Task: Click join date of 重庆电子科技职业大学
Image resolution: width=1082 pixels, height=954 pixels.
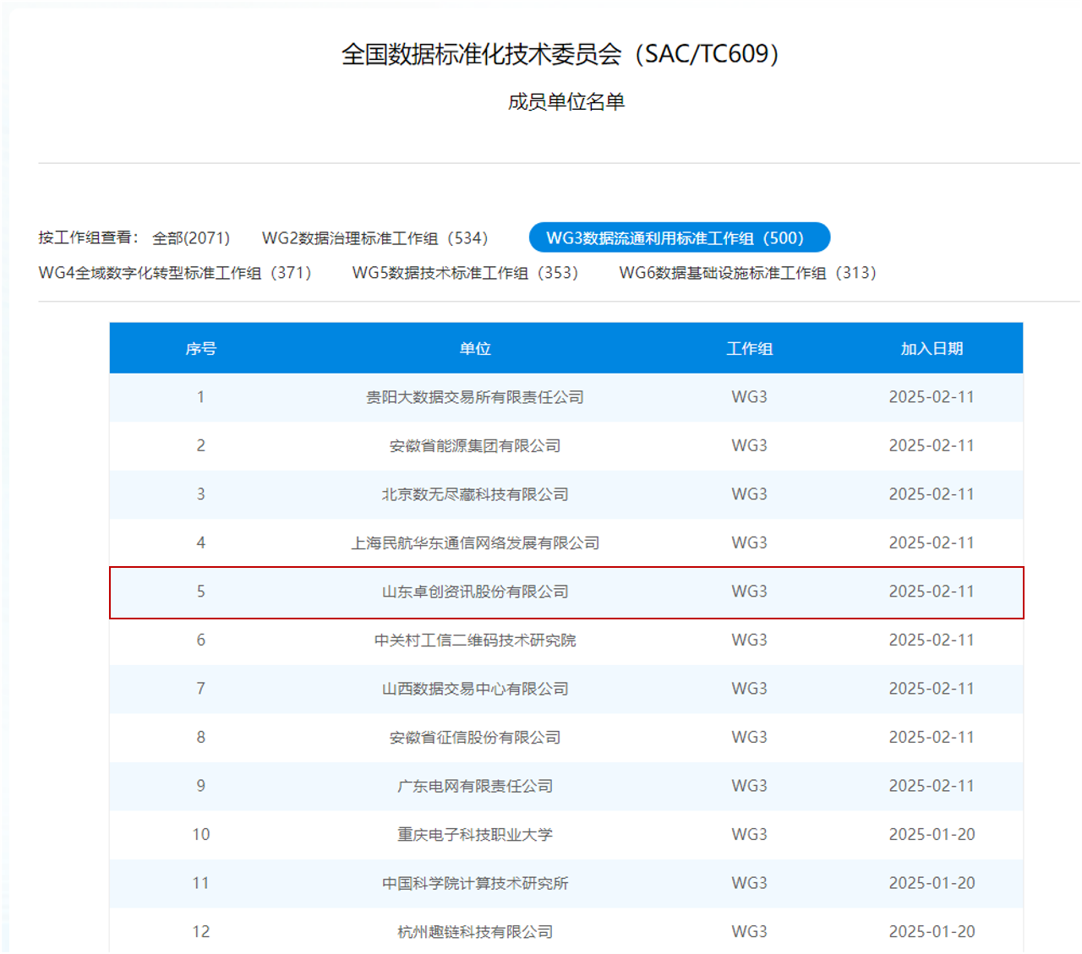Action: 932,834
